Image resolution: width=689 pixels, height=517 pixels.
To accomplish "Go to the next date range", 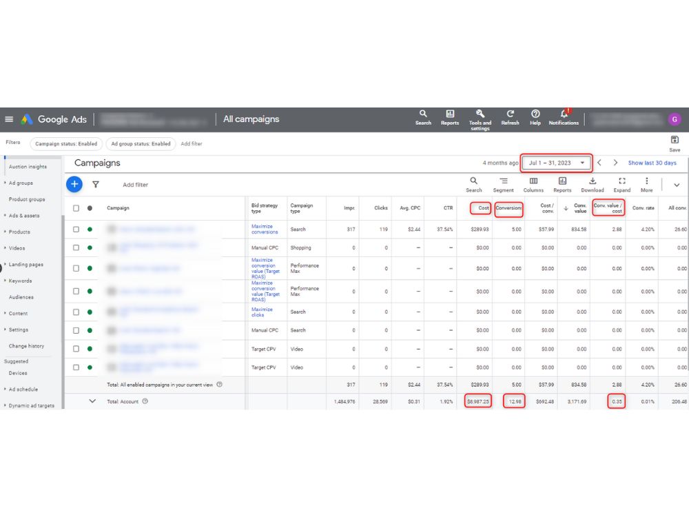I will click(x=615, y=163).
